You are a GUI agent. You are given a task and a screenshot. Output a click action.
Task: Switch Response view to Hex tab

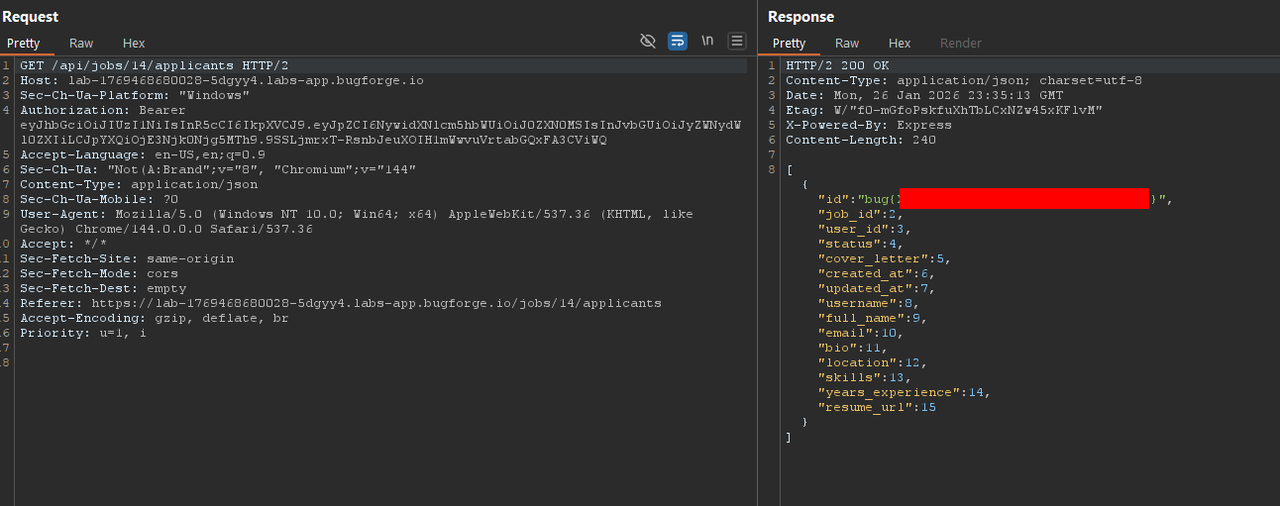900,44
